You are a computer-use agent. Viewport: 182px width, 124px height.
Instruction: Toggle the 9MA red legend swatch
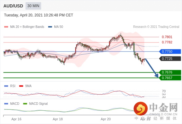coord(21,86)
